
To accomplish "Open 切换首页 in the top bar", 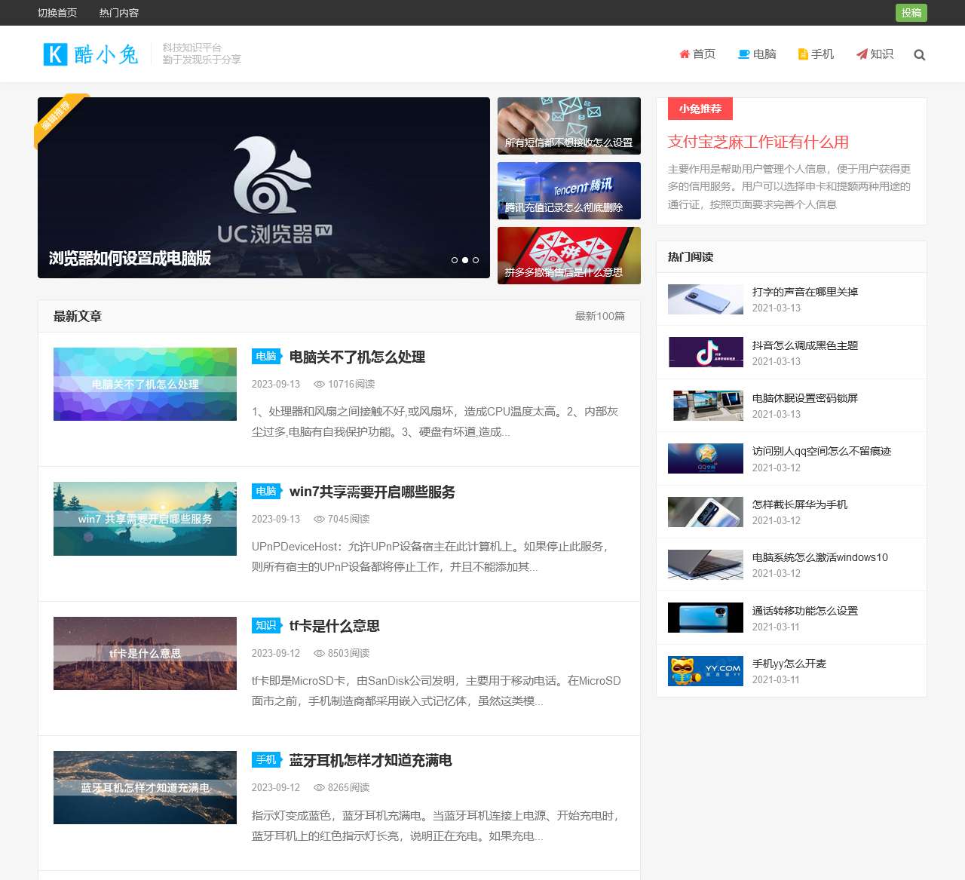I will click(x=57, y=13).
